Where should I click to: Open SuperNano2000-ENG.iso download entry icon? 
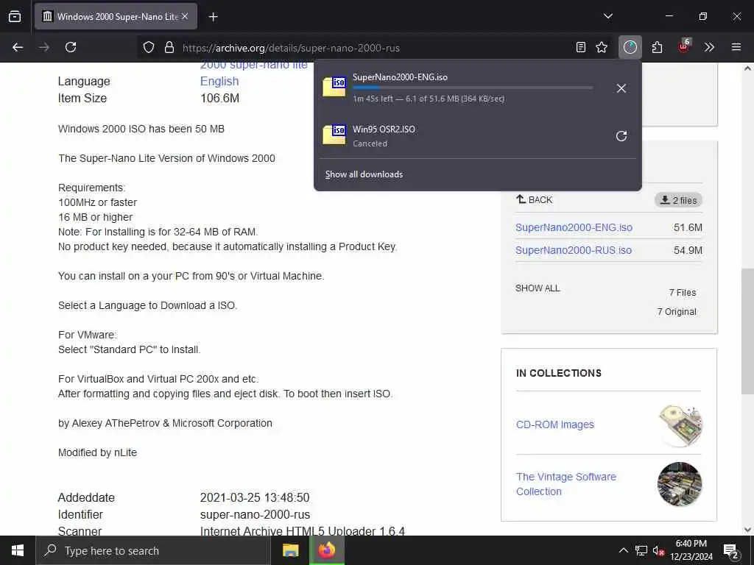tap(334, 87)
